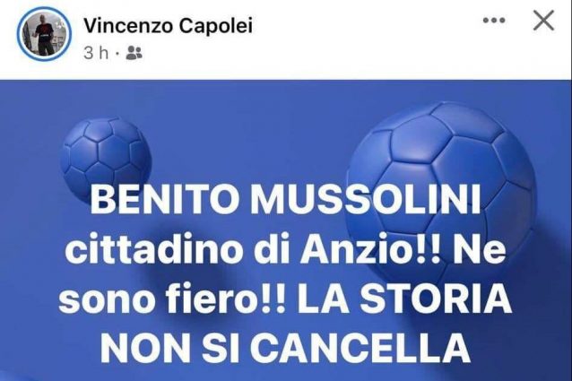This screenshot has width=572, height=381.
Task: Open Vincenzo Capolei's profile picture
Action: [x=44, y=33]
